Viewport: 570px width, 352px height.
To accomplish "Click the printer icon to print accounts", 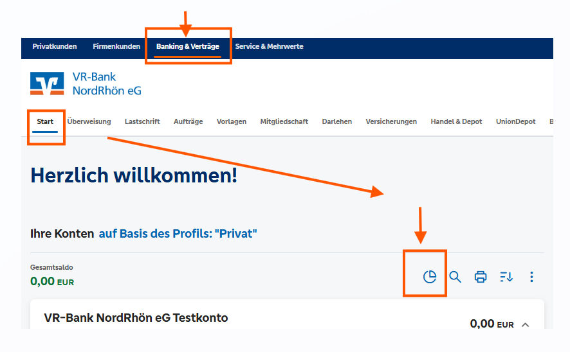I will 481,277.
